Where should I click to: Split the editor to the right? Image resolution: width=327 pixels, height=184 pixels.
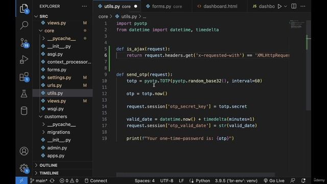tap(294, 6)
